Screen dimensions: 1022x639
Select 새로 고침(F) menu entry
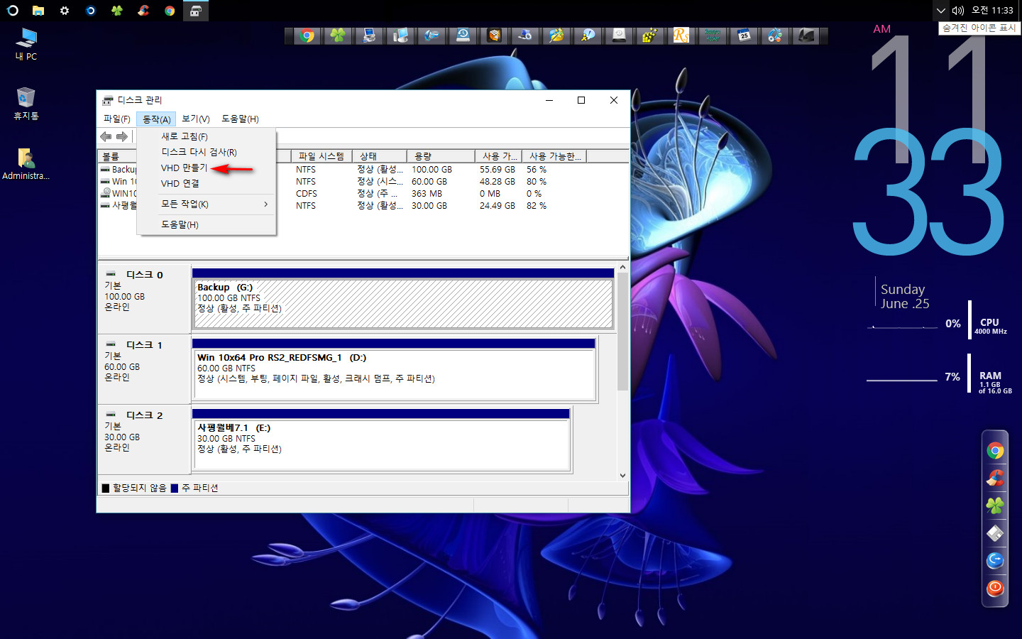point(185,136)
